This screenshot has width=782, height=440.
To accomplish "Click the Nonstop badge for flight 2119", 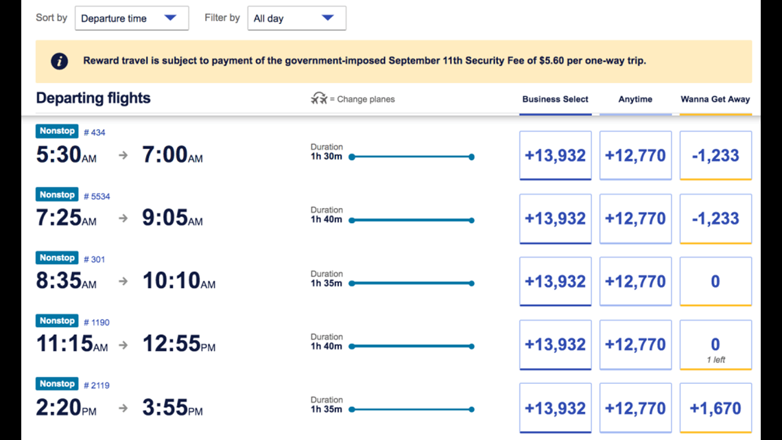I will click(x=57, y=384).
